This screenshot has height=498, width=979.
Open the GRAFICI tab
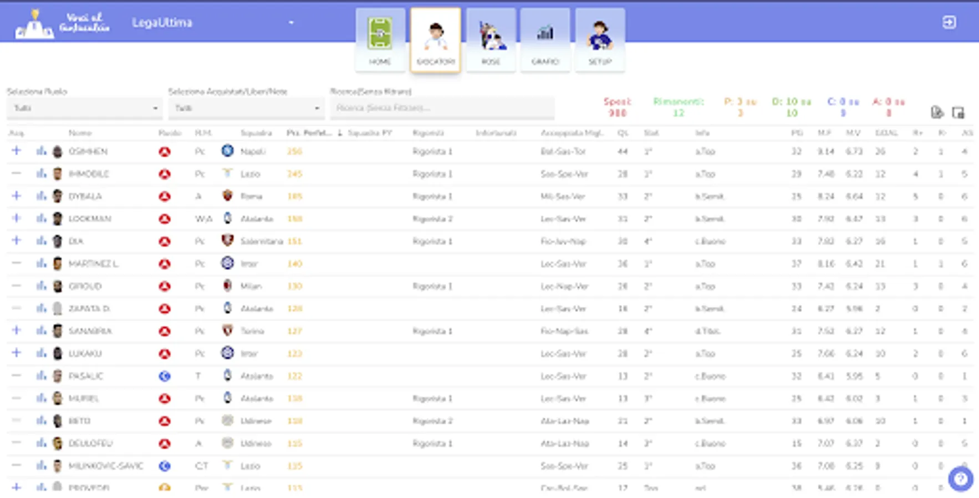(545, 40)
